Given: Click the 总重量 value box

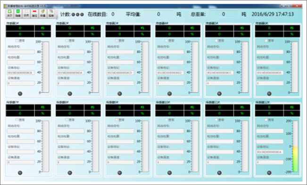Looking at the screenshot, I should click(x=224, y=14).
